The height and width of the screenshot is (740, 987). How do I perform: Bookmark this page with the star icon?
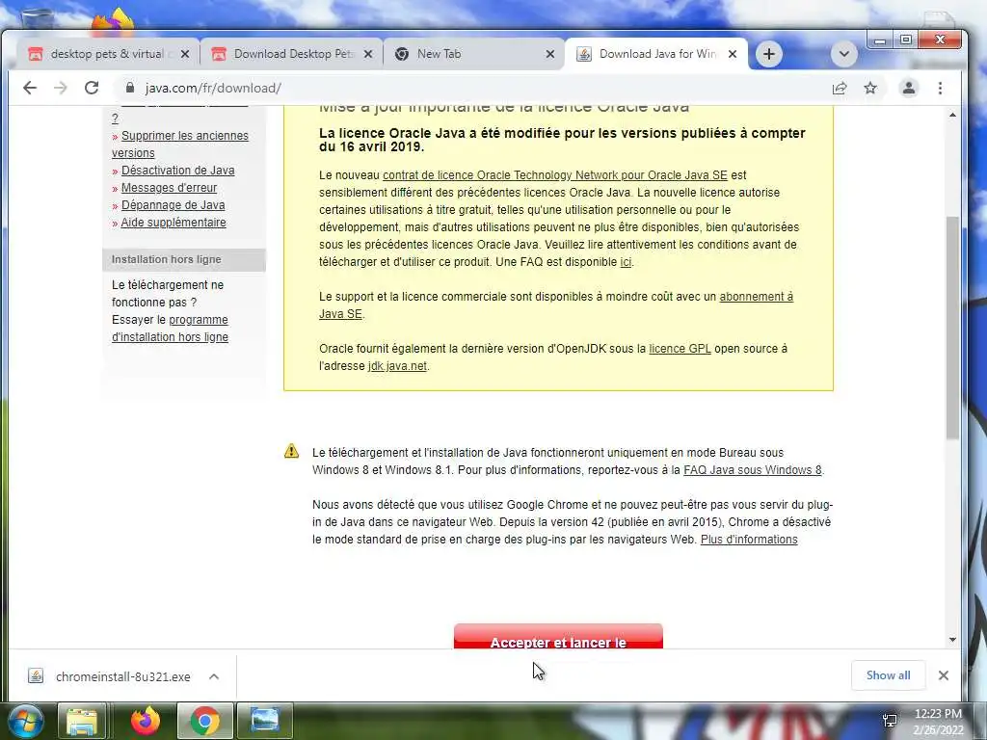click(x=870, y=88)
